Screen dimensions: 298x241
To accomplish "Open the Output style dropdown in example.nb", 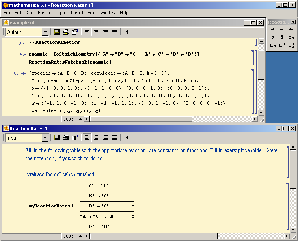I will point(45,32).
